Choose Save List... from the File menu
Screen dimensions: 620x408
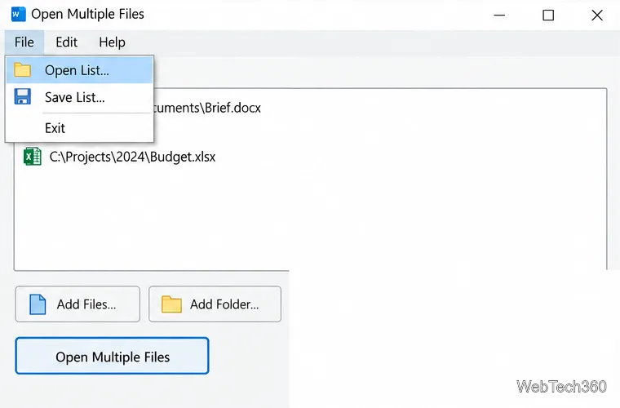click(x=79, y=97)
